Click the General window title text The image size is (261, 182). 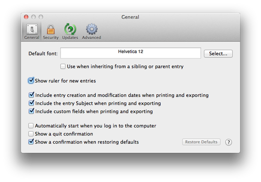click(x=130, y=17)
